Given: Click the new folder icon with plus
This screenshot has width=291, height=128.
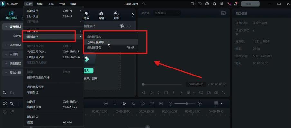Looking at the screenshot, I should click(5, 92).
